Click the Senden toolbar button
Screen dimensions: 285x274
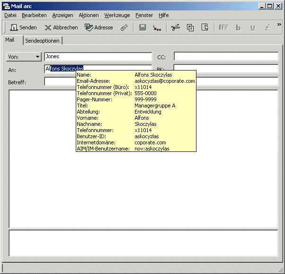pyautogui.click(x=23, y=27)
